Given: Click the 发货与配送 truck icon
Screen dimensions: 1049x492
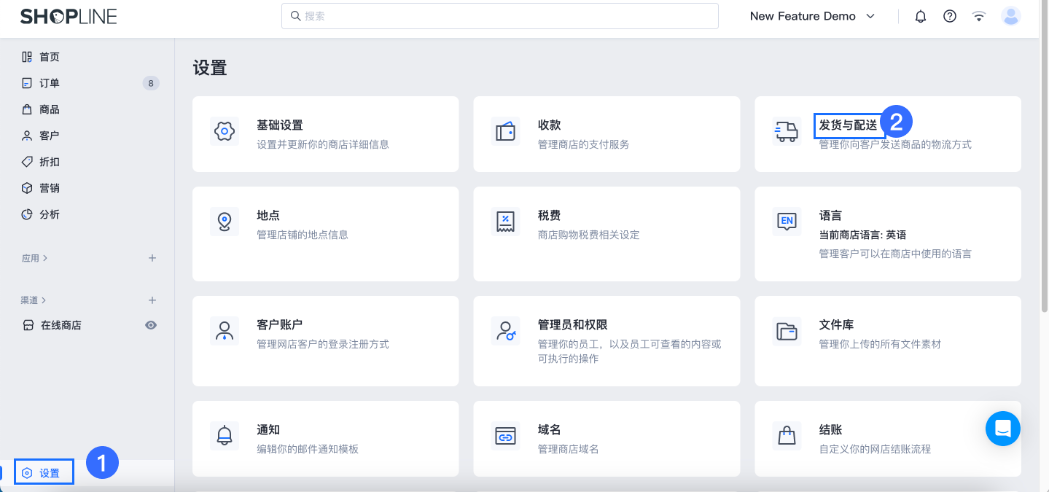Looking at the screenshot, I should click(x=786, y=132).
